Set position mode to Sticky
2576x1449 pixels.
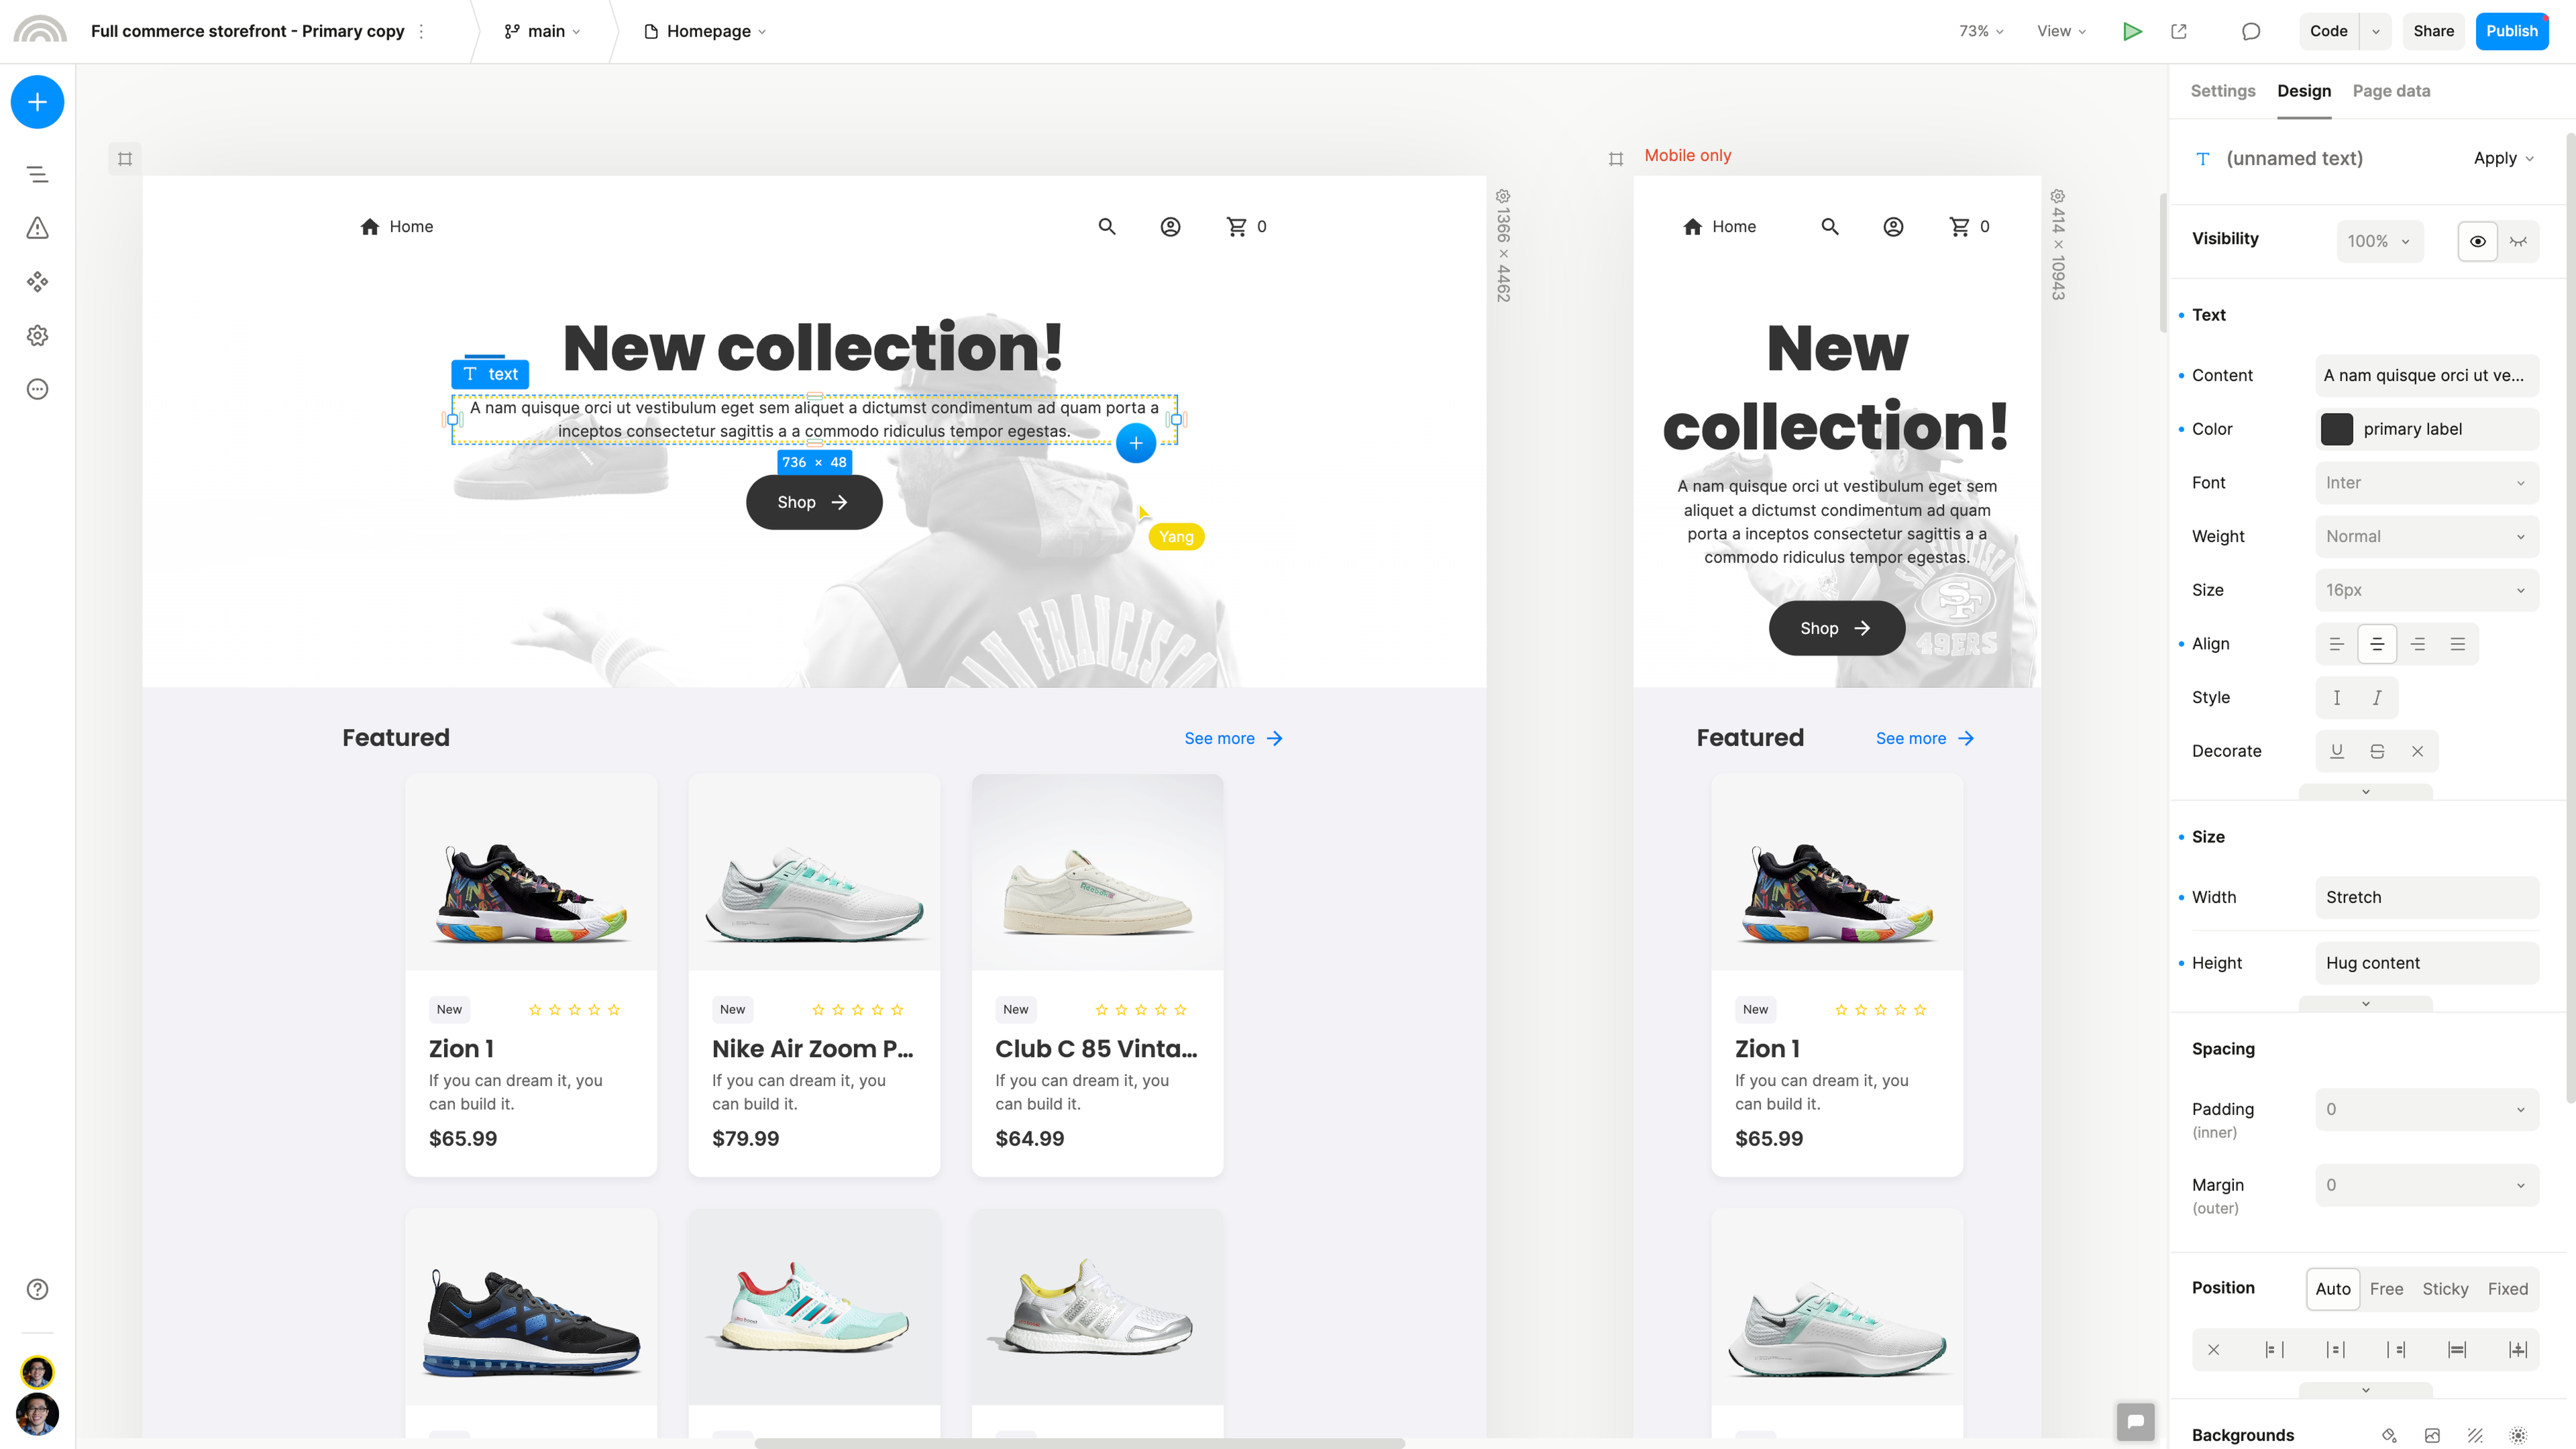2445,1289
